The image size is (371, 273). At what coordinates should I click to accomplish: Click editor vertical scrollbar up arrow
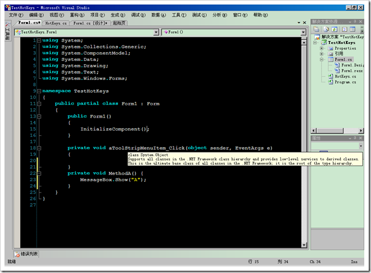[x=304, y=43]
